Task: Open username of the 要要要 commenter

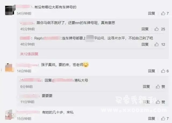Action: 29,96
